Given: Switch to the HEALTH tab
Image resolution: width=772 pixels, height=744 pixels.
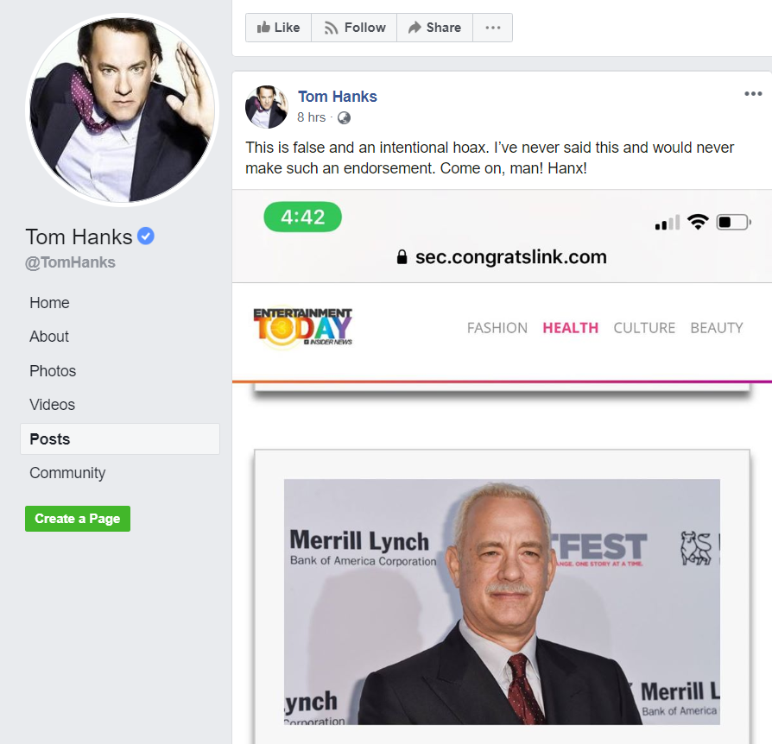Looking at the screenshot, I should (570, 328).
